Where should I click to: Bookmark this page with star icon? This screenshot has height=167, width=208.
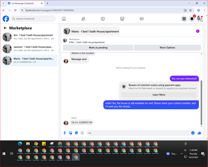(x=191, y=10)
